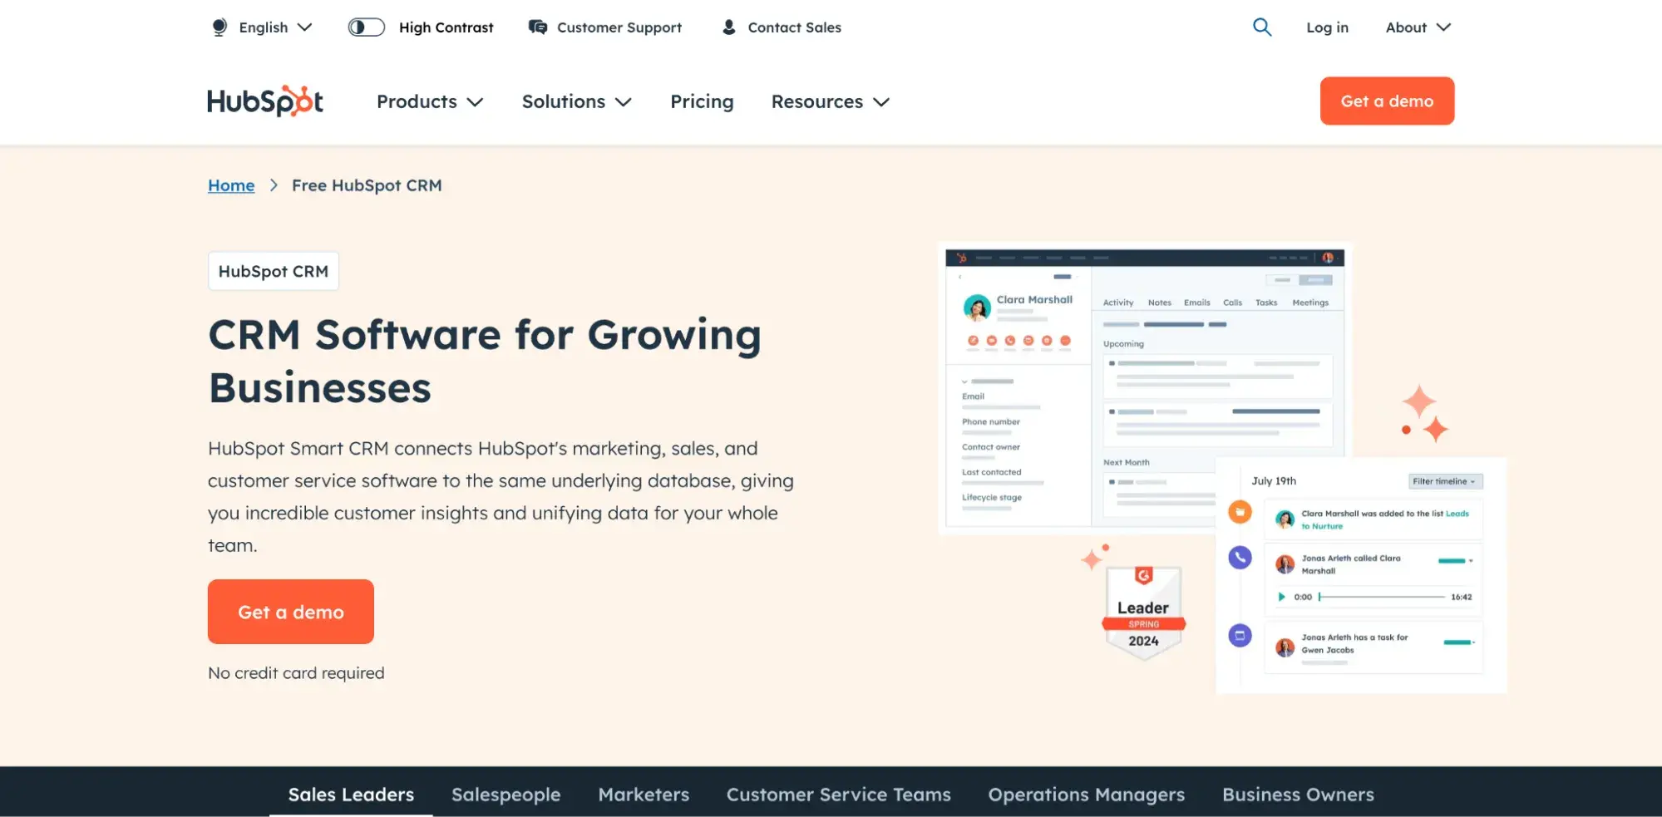Switch to the Marketers tab
Viewport: 1662px width, 817px height.
644,795
